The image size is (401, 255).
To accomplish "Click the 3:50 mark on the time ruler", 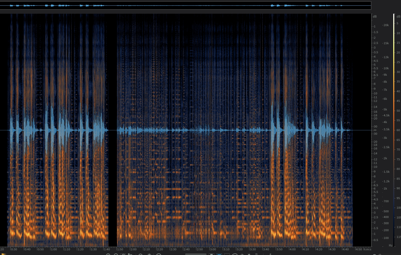I will pos(279,249).
